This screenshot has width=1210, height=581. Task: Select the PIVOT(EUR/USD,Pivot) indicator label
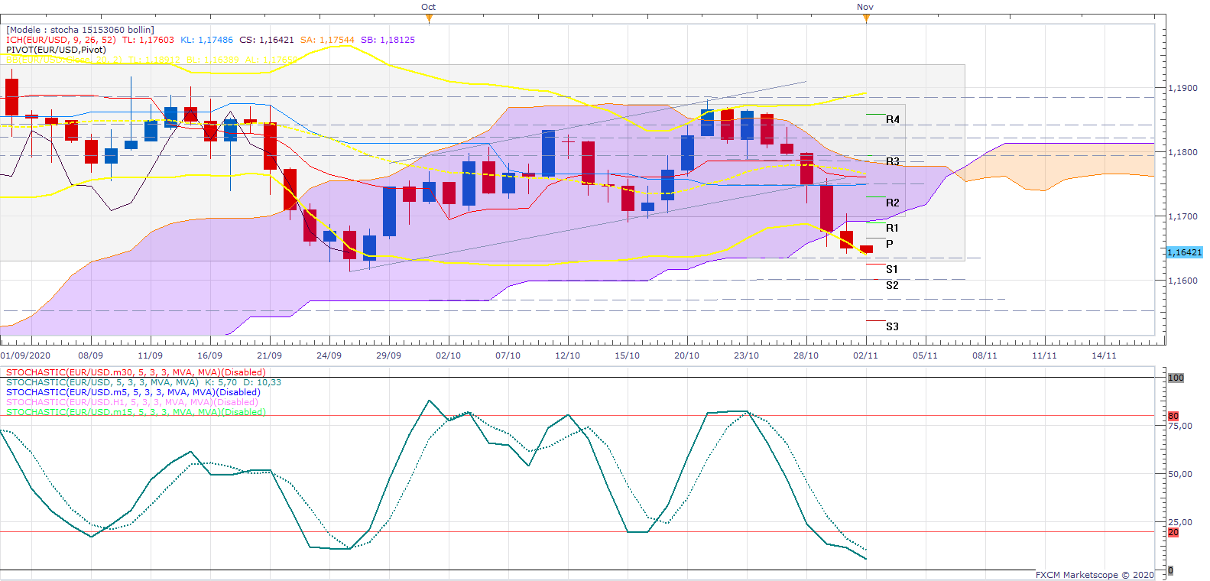tap(56, 50)
